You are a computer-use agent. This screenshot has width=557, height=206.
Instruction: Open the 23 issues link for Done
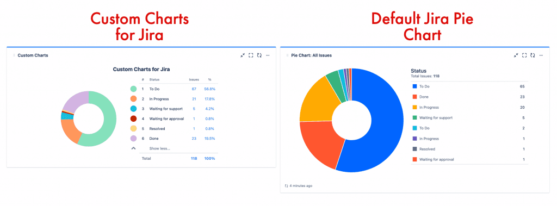click(194, 139)
